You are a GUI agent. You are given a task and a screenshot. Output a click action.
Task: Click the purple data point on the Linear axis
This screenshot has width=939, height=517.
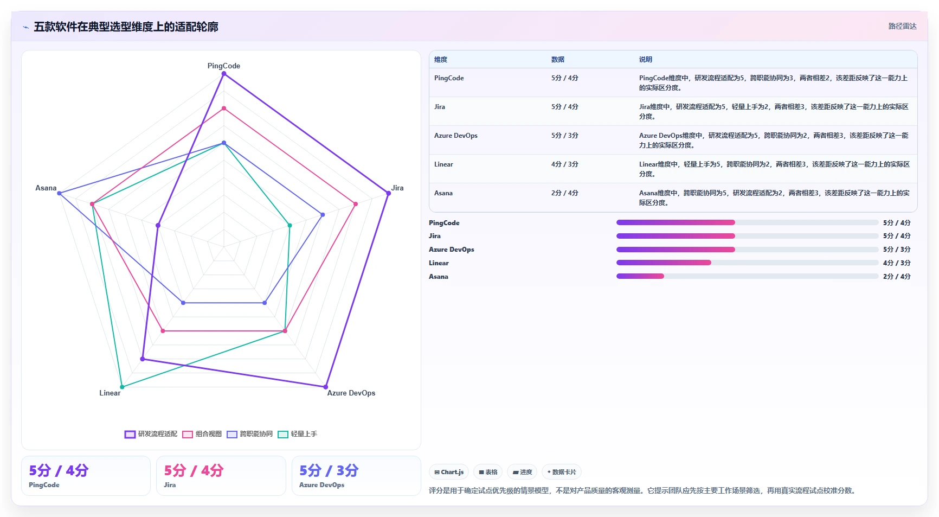pos(143,359)
